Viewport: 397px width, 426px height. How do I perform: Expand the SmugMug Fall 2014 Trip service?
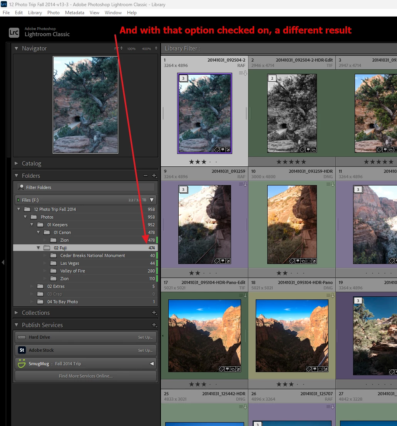[152, 364]
